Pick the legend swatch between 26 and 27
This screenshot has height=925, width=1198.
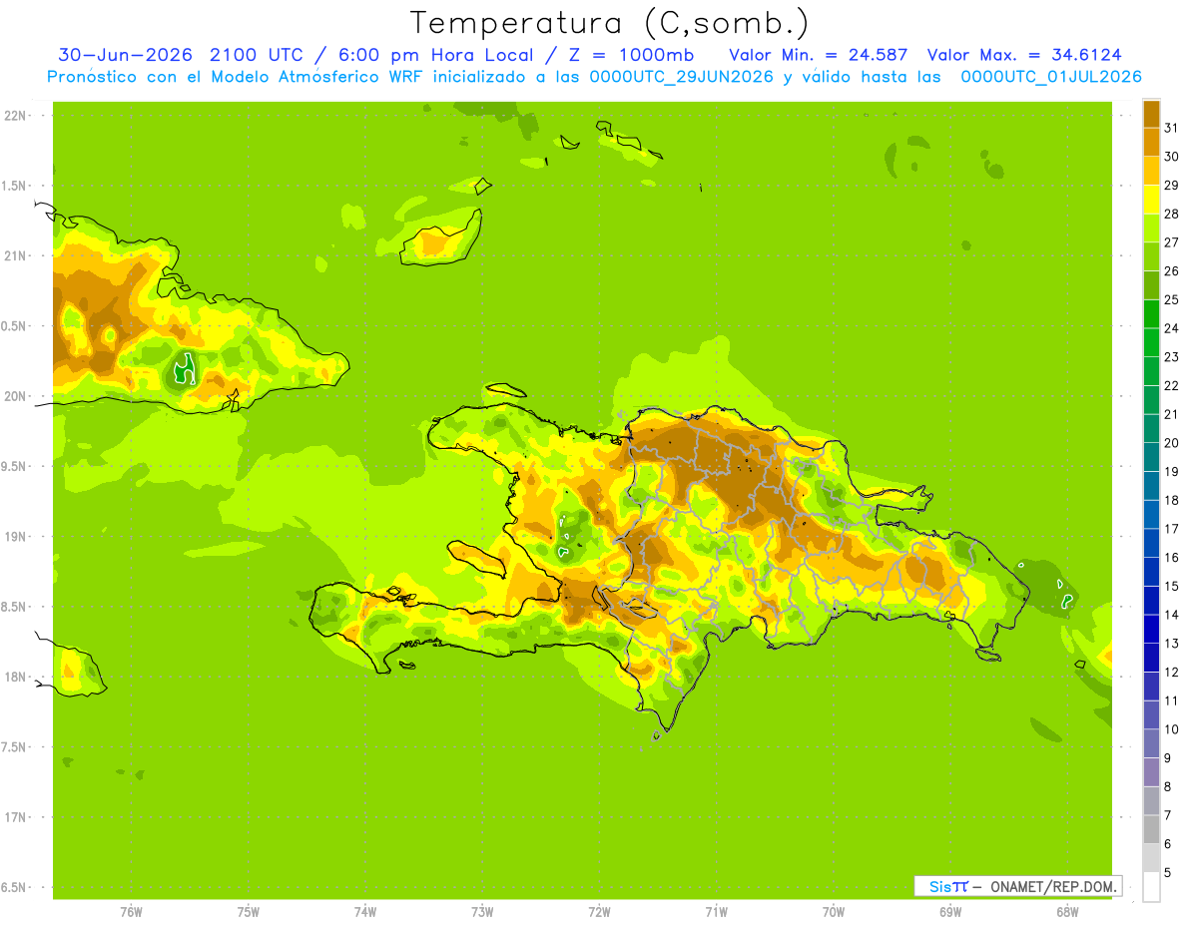point(1151,256)
